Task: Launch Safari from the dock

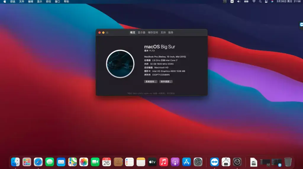Action: [38, 162]
